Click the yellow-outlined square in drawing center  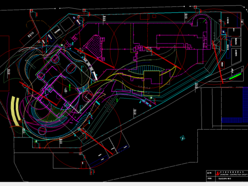(152, 83)
